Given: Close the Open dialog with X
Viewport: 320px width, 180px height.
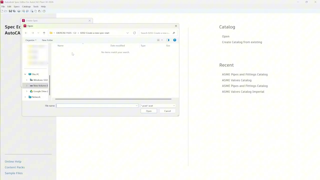Looking at the screenshot, I should click(x=176, y=26).
